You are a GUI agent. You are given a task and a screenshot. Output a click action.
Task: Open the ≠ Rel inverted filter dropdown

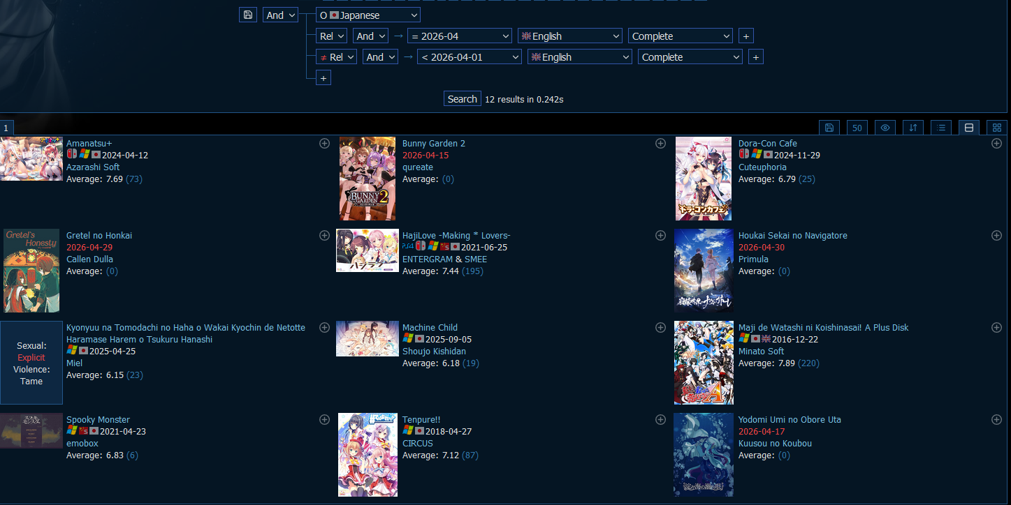click(x=336, y=56)
